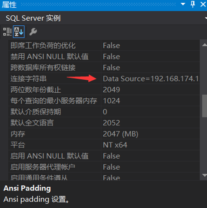Switch to categorized property view

[7, 32]
